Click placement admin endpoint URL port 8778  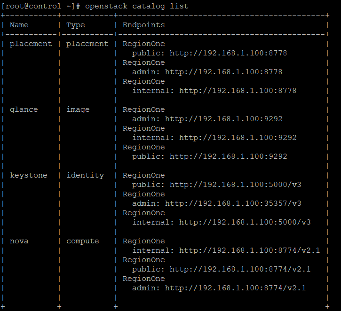click(x=223, y=72)
